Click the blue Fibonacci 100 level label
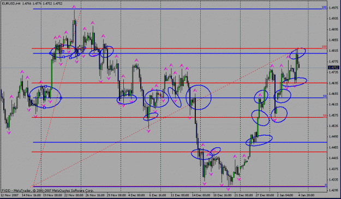This screenshot has height=199, width=341. point(324,8)
